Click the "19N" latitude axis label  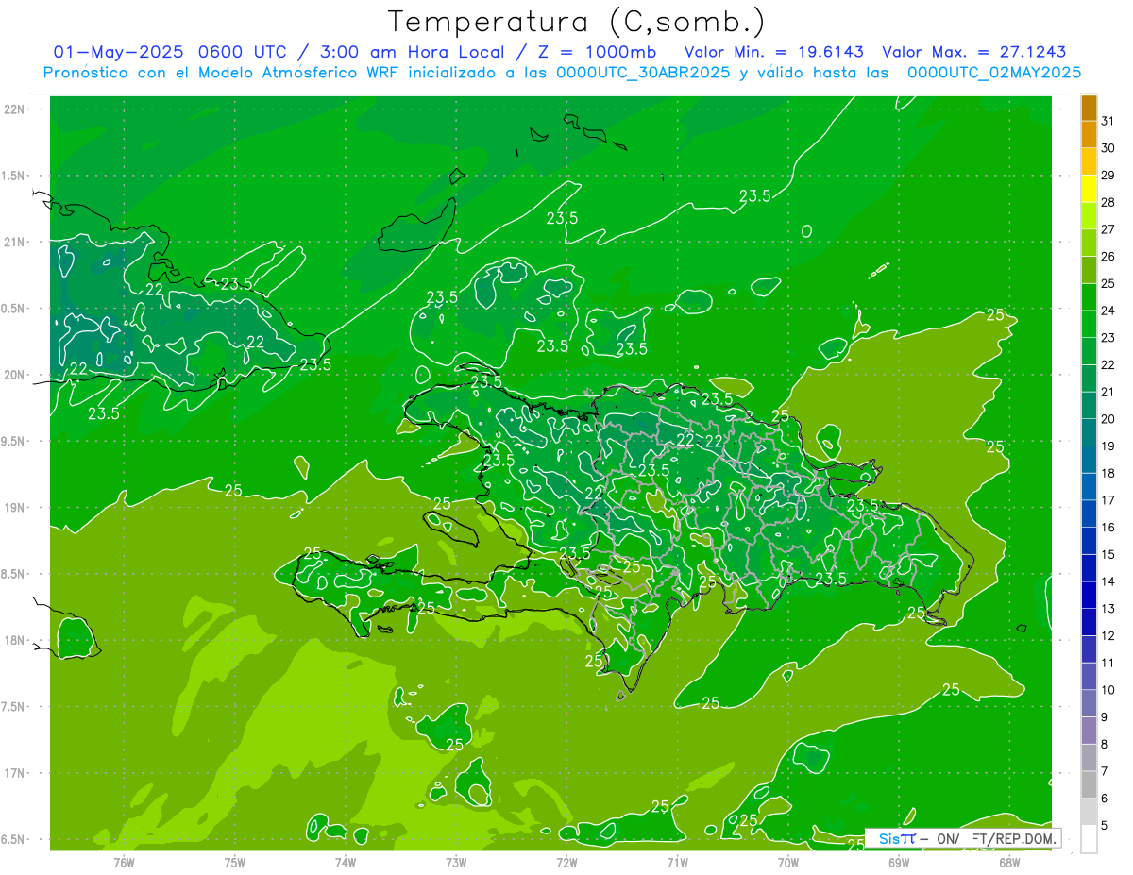pos(14,508)
